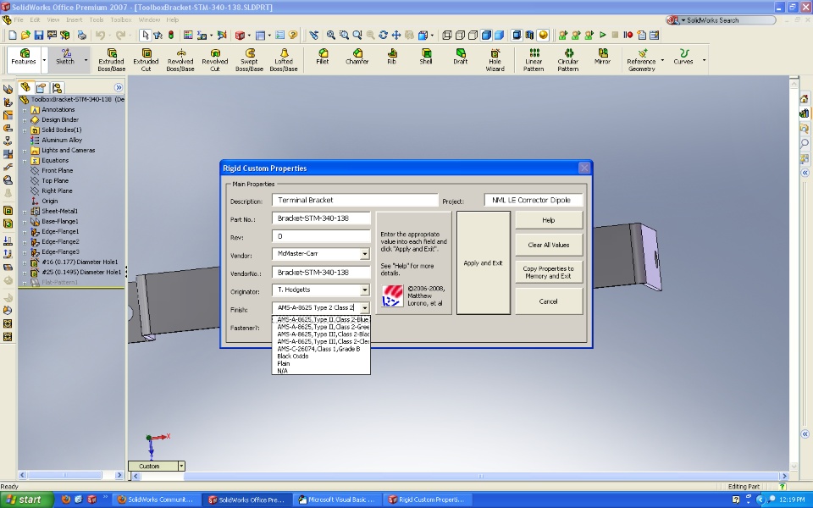813x508 pixels.
Task: Select the Revolved Boss/Base tool
Action: [180, 59]
